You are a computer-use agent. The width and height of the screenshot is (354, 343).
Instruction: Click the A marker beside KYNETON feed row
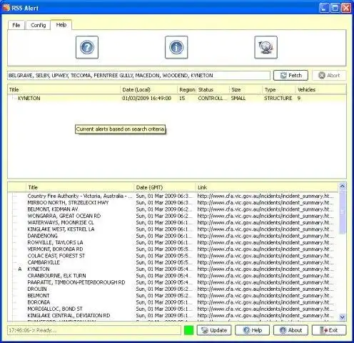coord(20,269)
